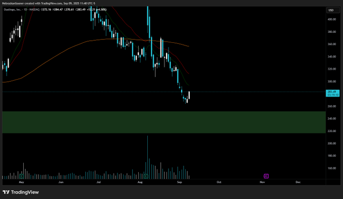Select the green support zone rectangle
Viewport: 343px width, 199px height.
click(164, 122)
